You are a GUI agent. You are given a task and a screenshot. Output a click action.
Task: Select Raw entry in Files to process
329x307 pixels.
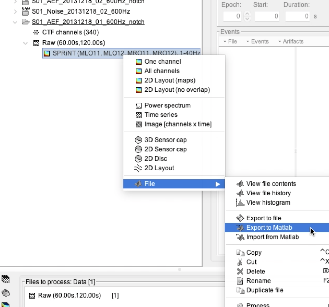click(69, 295)
